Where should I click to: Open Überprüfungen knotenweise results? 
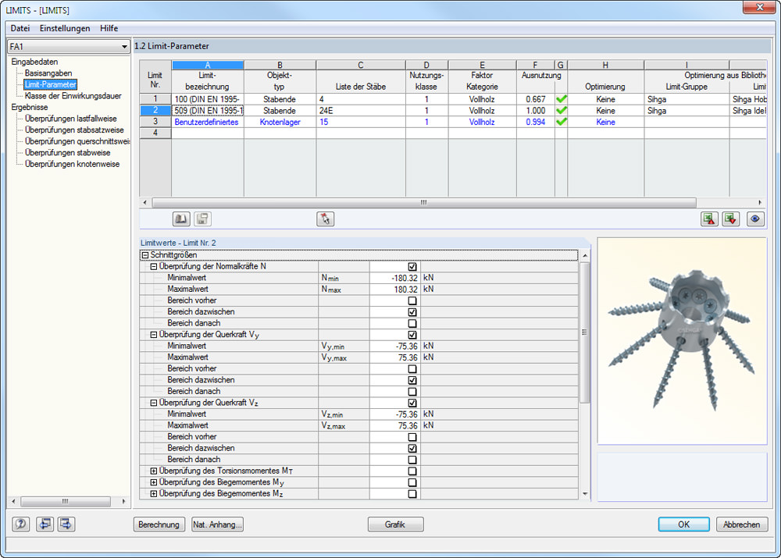tap(72, 164)
